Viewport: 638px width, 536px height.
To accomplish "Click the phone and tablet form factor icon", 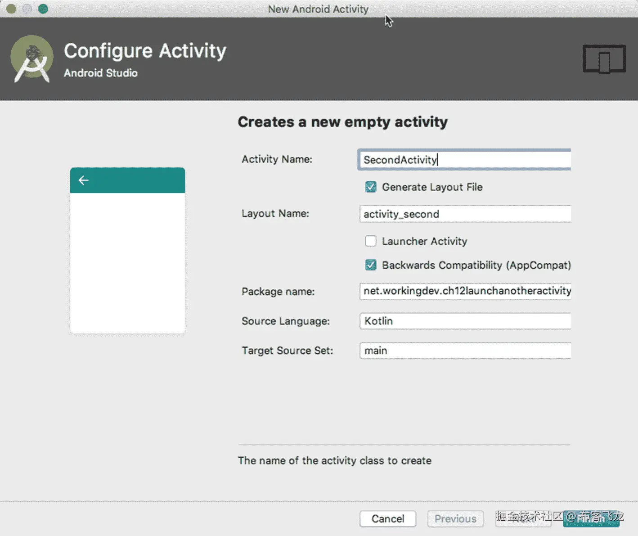I will click(604, 59).
